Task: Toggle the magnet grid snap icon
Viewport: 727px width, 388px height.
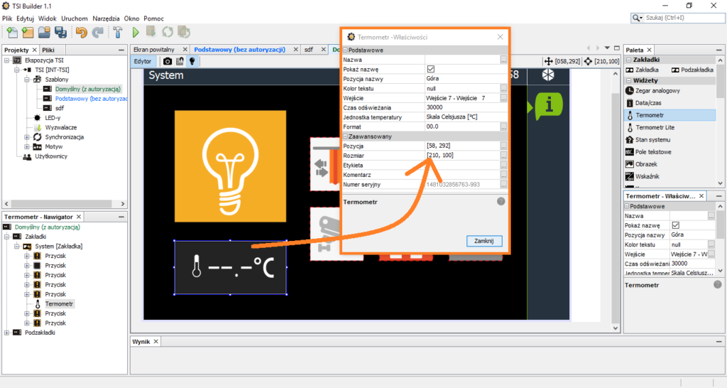Action: (180, 61)
